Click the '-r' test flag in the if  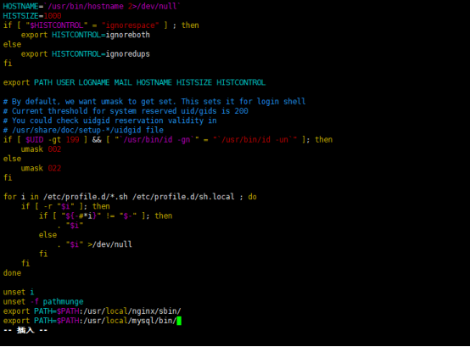48,206
